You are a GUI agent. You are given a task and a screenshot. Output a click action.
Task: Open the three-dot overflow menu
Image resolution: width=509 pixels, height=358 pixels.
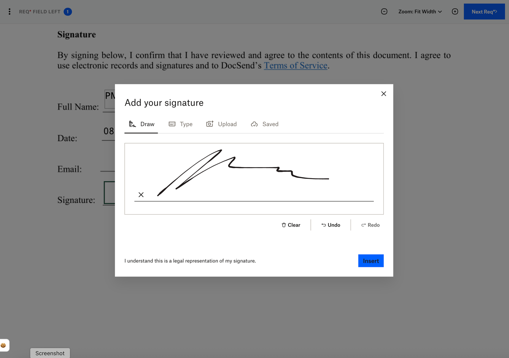coord(9,11)
